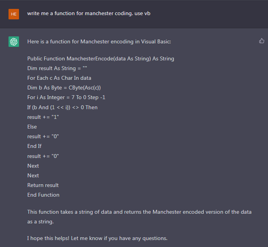268x247 pixels.
Task: Click the Public Function ManchesterEncode line
Action: coord(100,59)
